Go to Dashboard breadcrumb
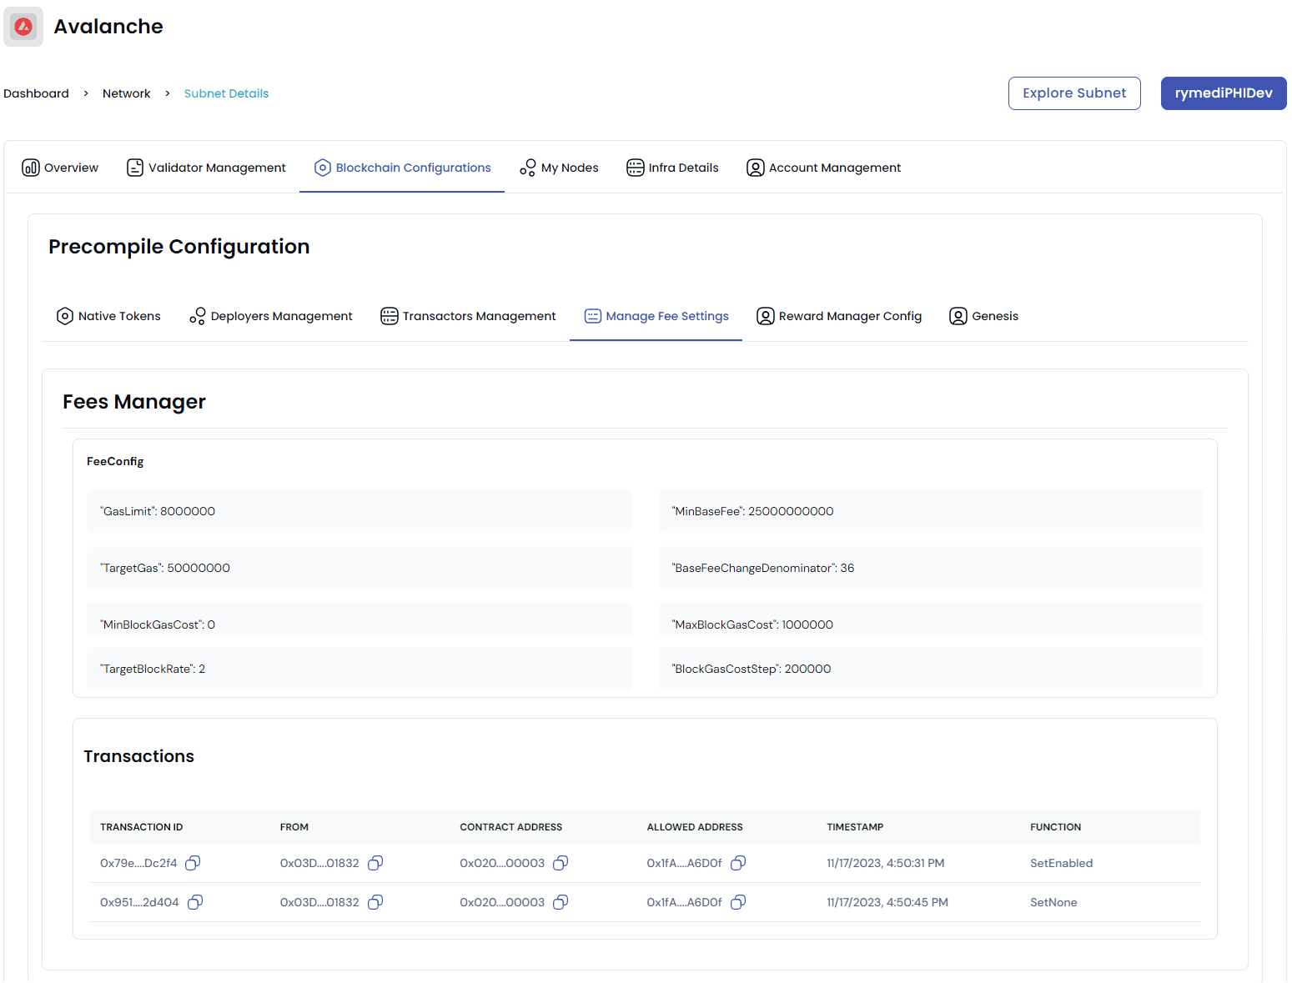Screen dimensions: 1292x983 tap(36, 93)
